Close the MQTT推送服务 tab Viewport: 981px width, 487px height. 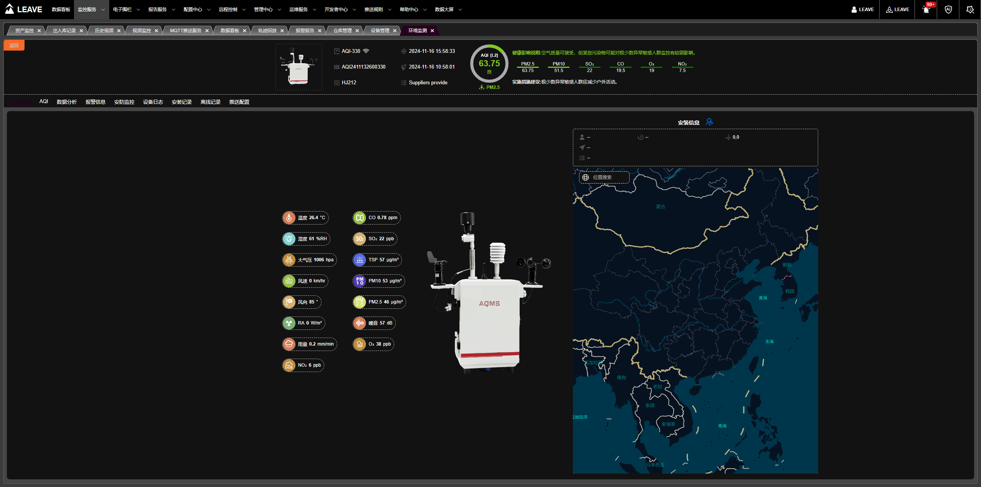pyautogui.click(x=207, y=31)
